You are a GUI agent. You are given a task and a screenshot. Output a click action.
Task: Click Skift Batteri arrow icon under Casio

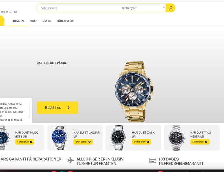tap(148, 142)
